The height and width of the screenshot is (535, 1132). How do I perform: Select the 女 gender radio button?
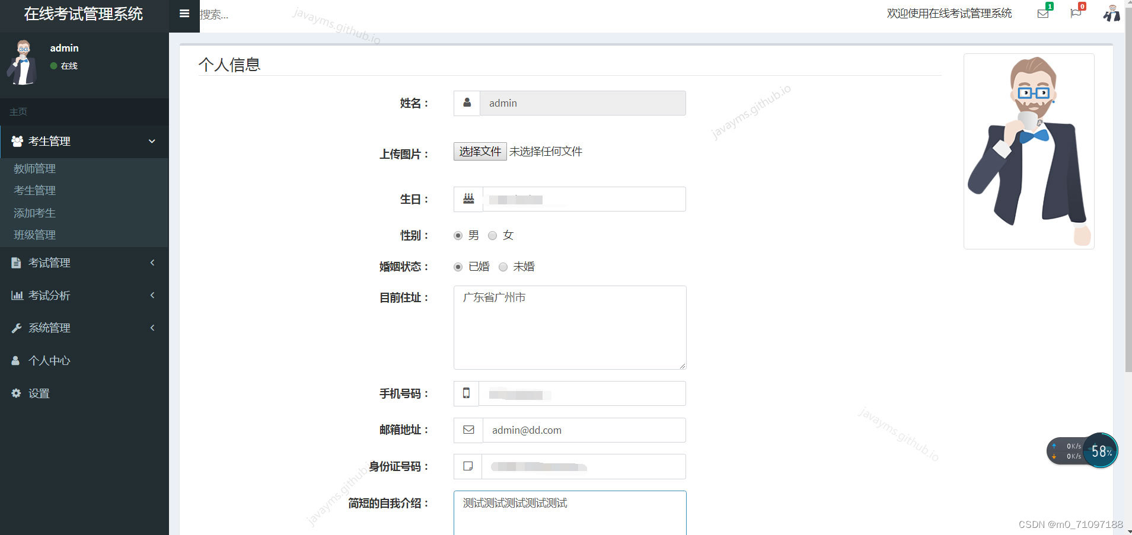click(x=492, y=235)
